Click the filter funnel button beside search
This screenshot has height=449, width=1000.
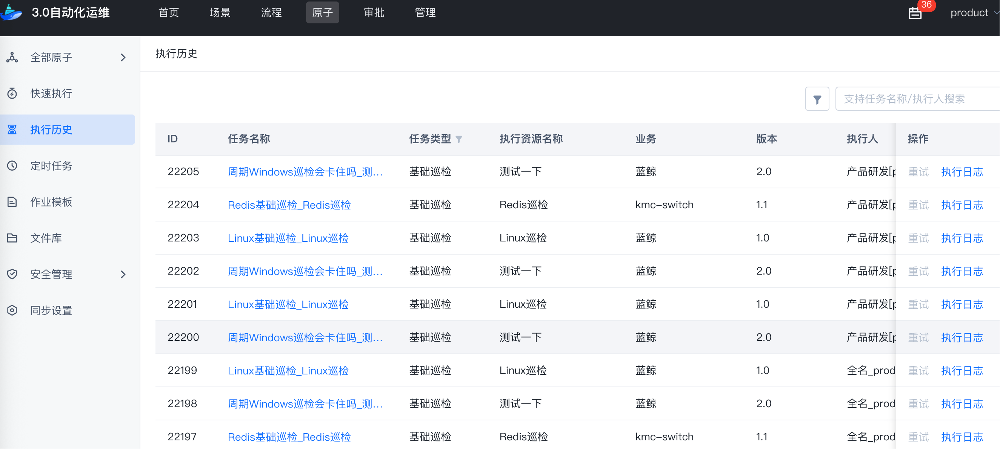click(x=817, y=99)
